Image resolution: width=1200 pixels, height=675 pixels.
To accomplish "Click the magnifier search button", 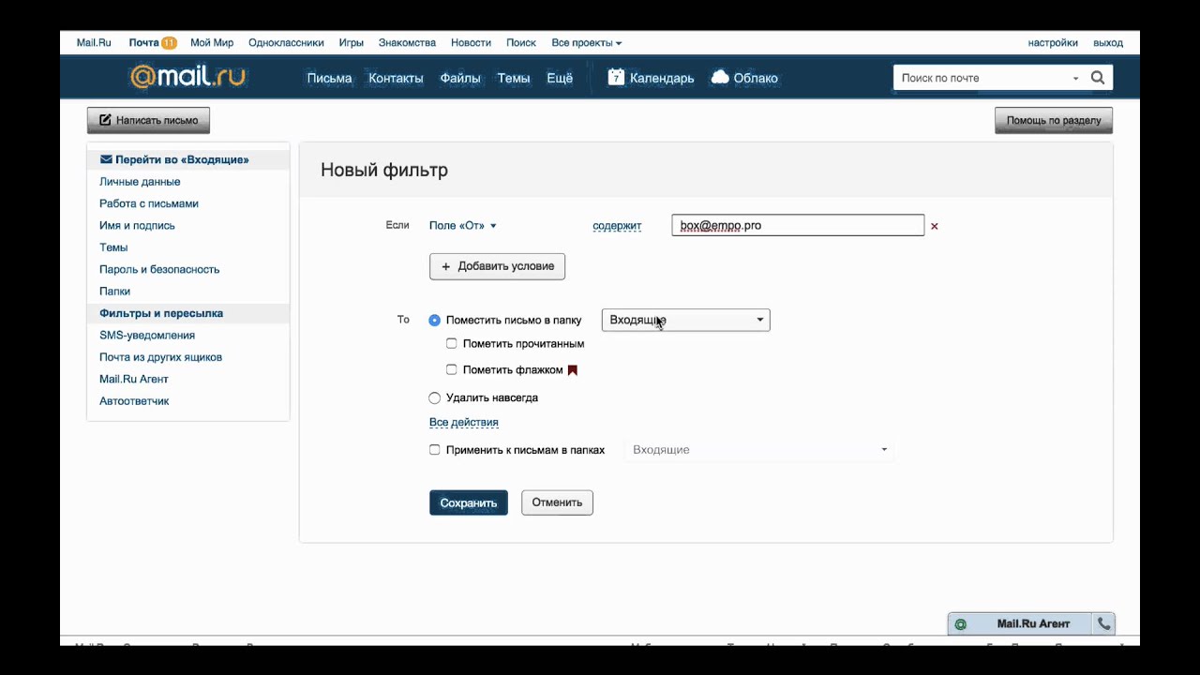I will tap(1099, 78).
